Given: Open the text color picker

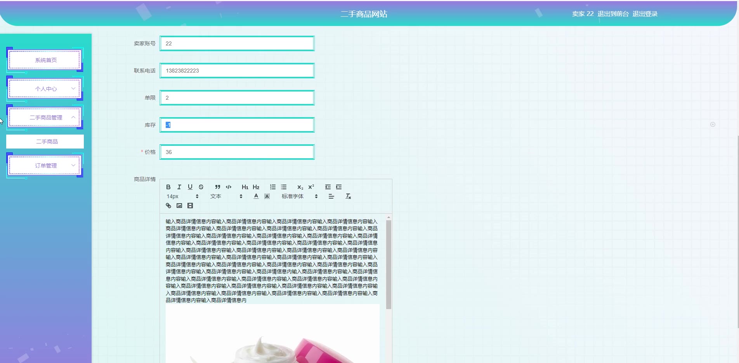Looking at the screenshot, I should coord(256,196).
